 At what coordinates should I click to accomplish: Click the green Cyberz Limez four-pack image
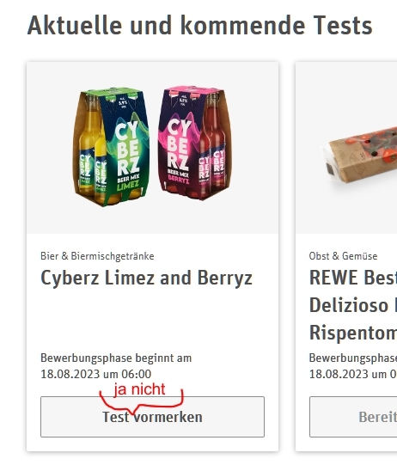pos(111,147)
